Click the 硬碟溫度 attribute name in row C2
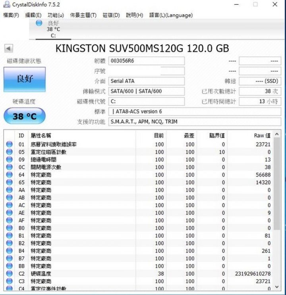Image resolution: width=286 pixels, height=295 pixels. pyautogui.click(x=41, y=274)
